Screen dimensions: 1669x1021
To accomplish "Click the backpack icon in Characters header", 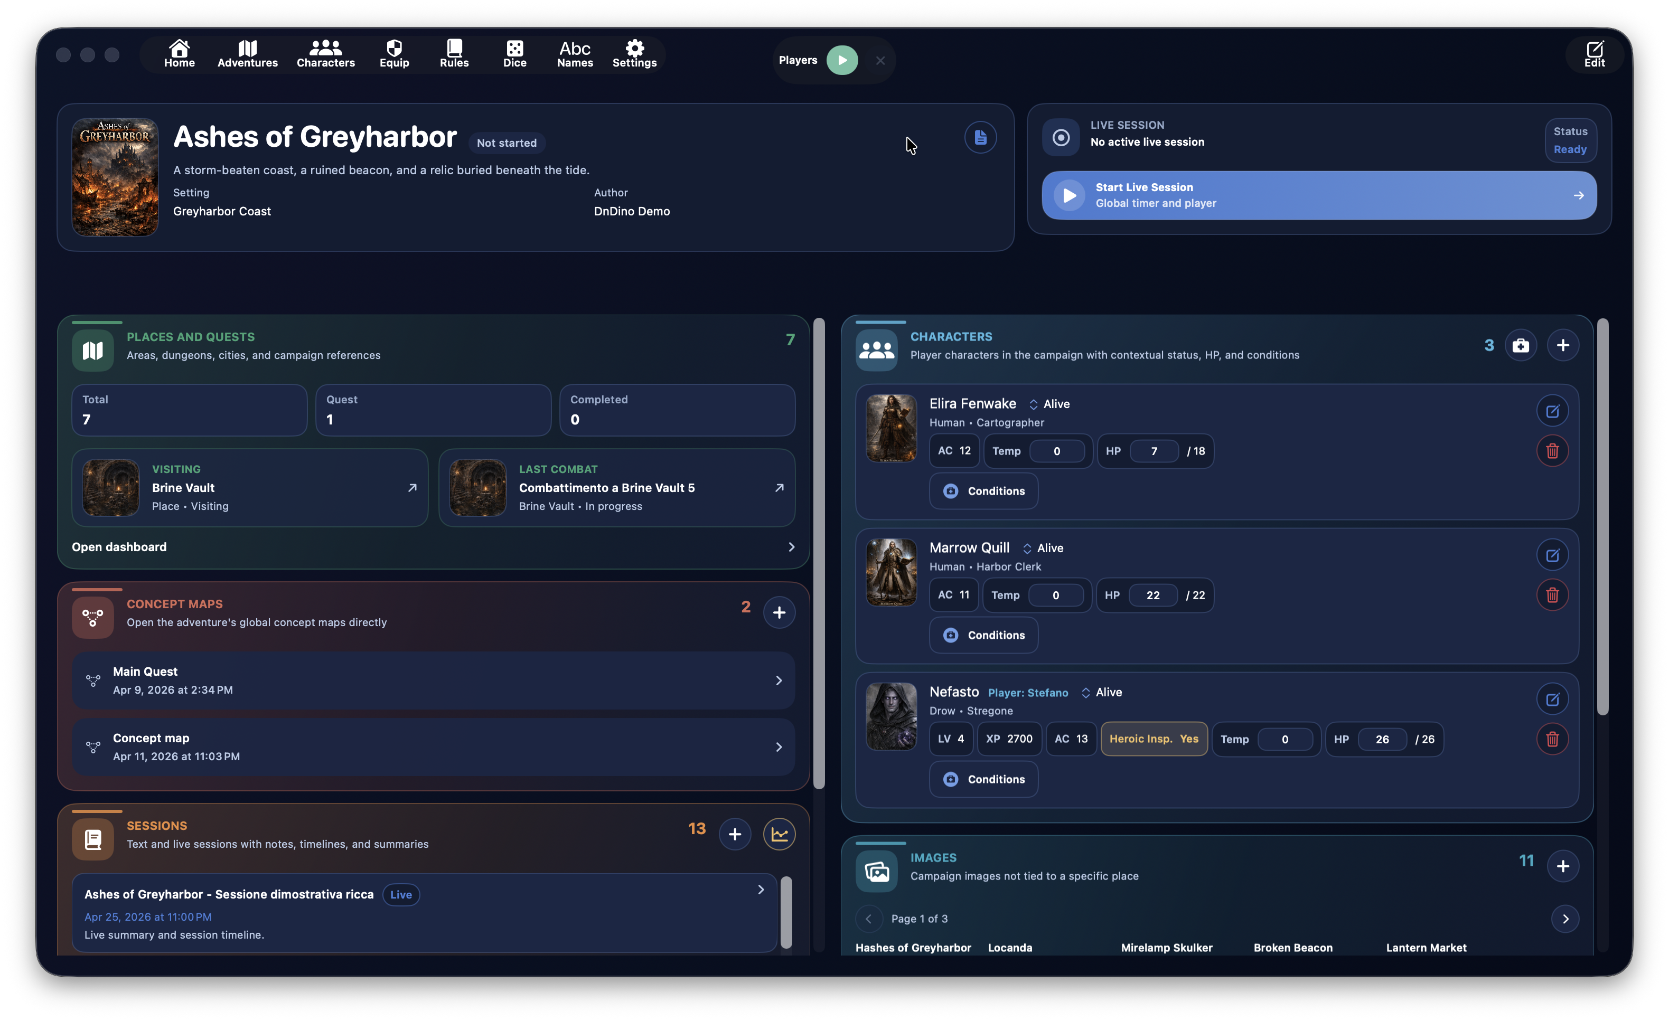I will 1521,345.
